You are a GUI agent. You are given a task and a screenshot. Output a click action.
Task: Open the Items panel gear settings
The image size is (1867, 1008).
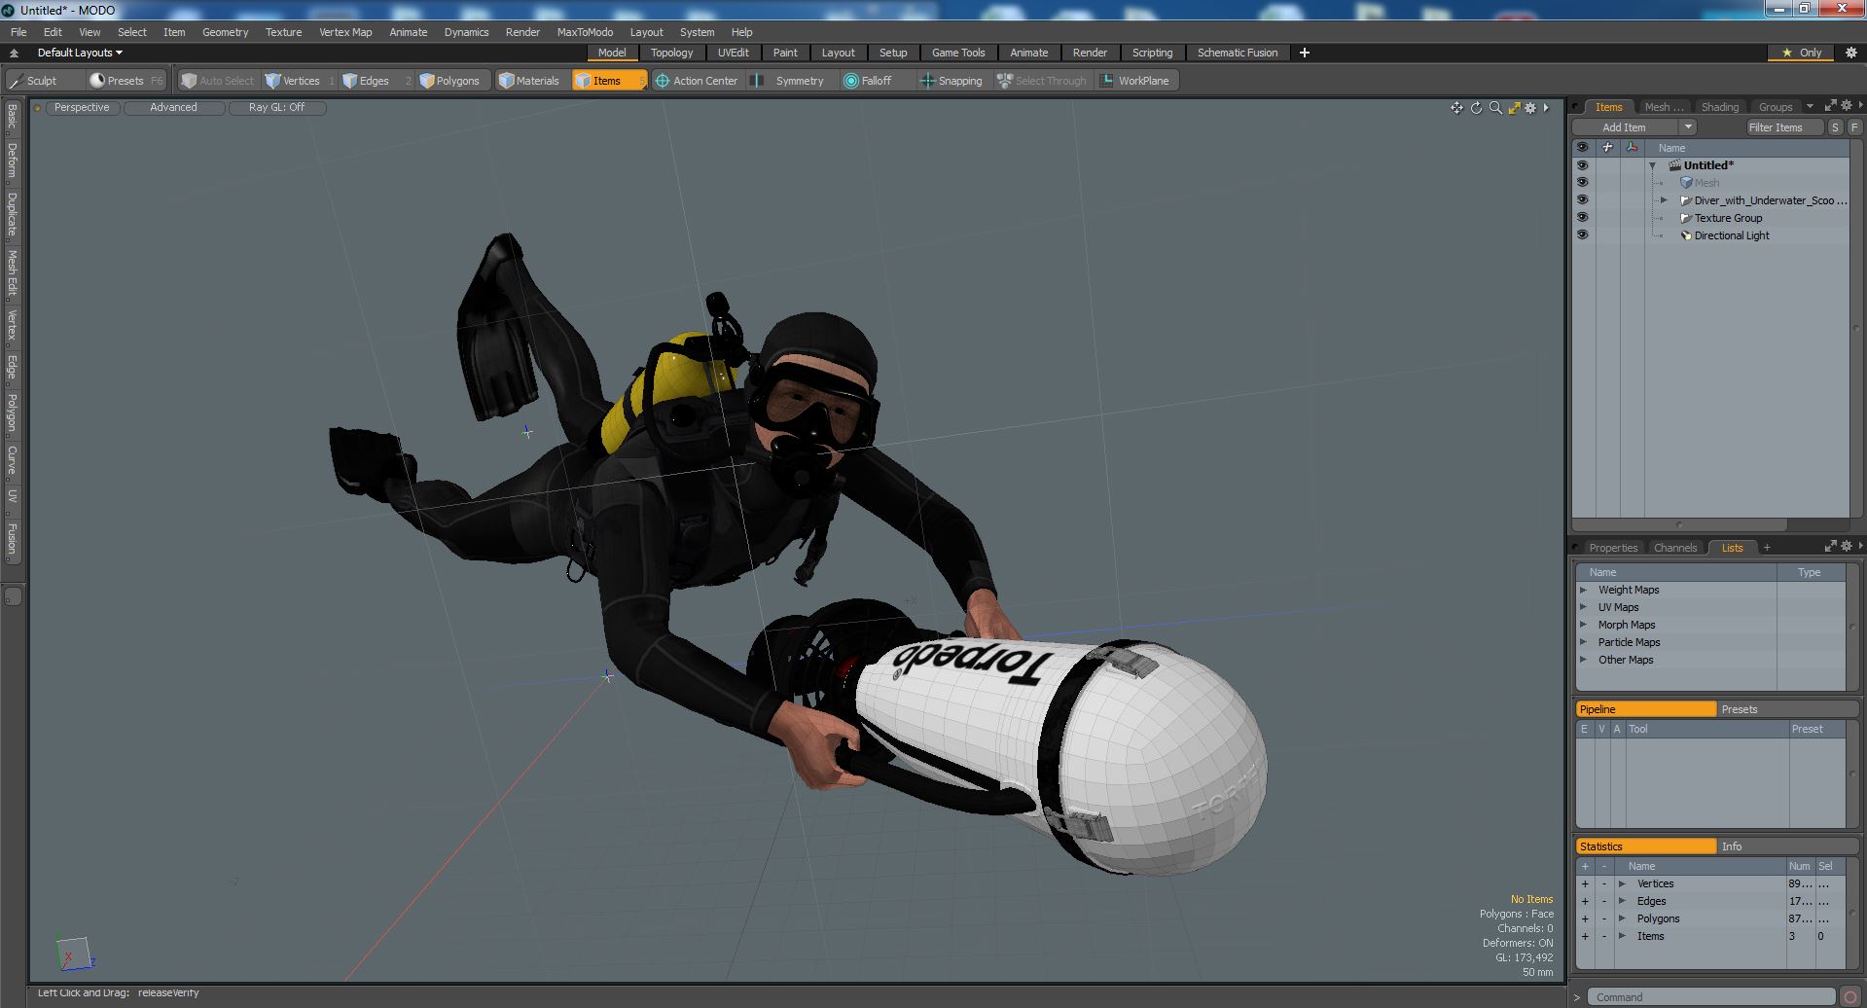(1847, 106)
